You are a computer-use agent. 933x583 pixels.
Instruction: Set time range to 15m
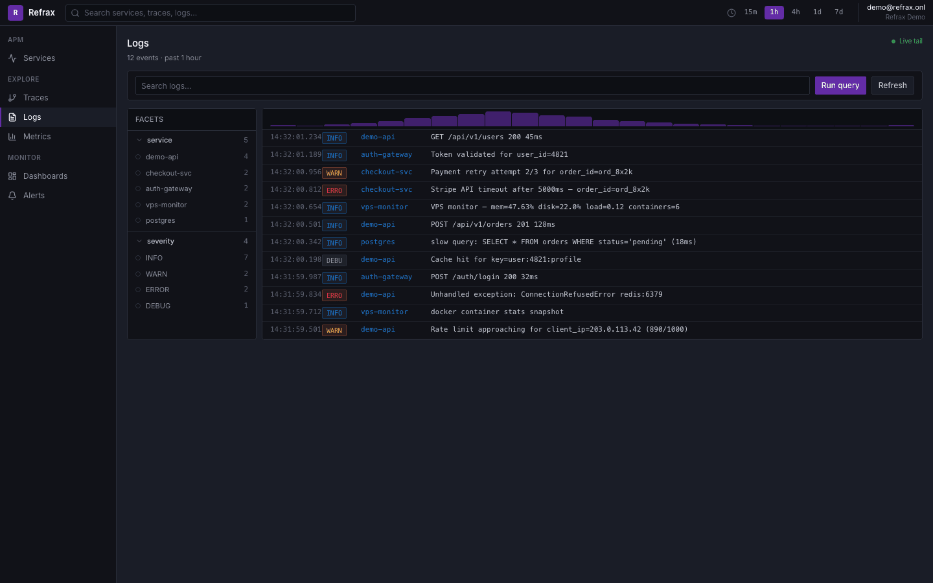(750, 12)
